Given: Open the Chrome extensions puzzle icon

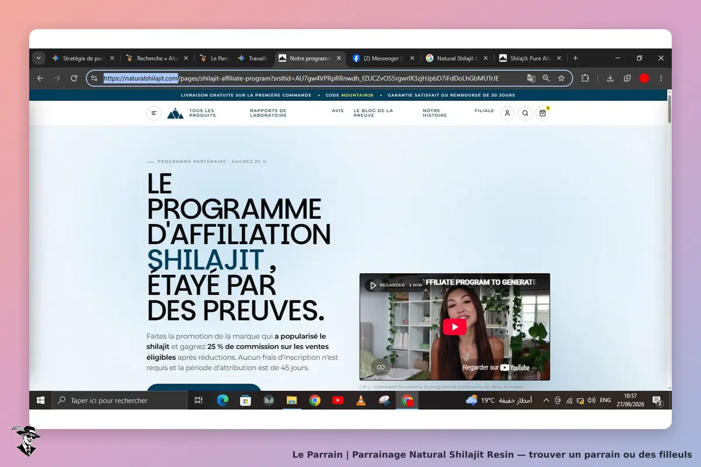Looking at the screenshot, I should [x=585, y=78].
